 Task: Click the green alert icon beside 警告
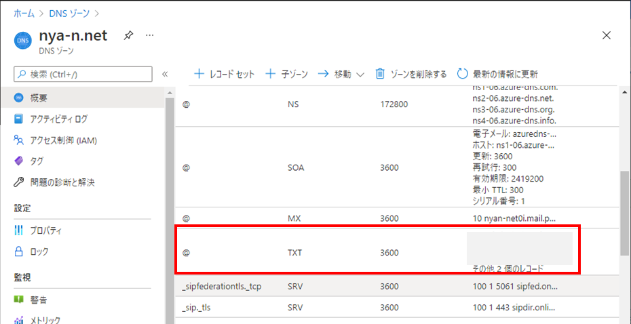[x=18, y=300]
